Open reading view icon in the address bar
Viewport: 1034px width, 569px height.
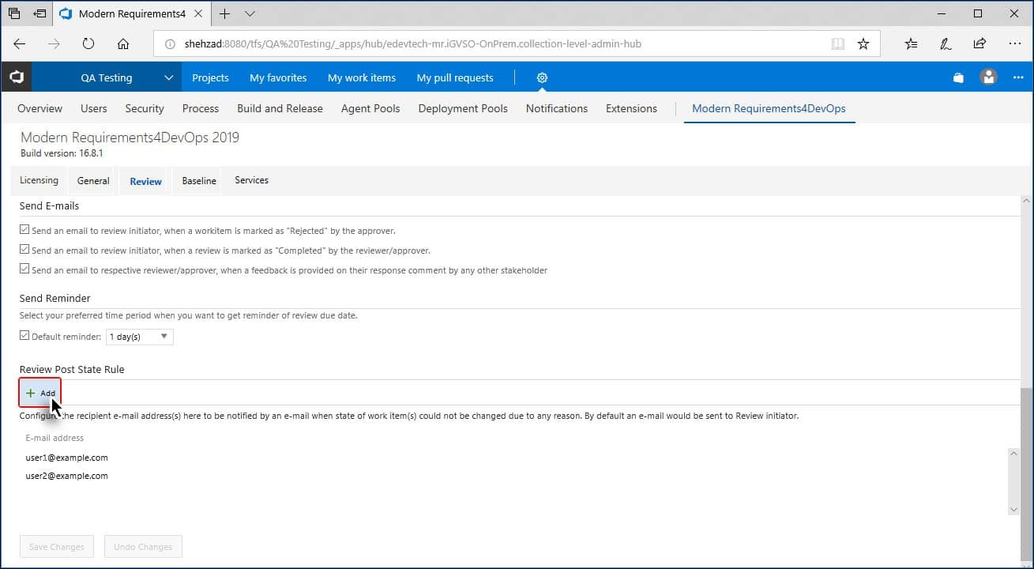pos(838,44)
